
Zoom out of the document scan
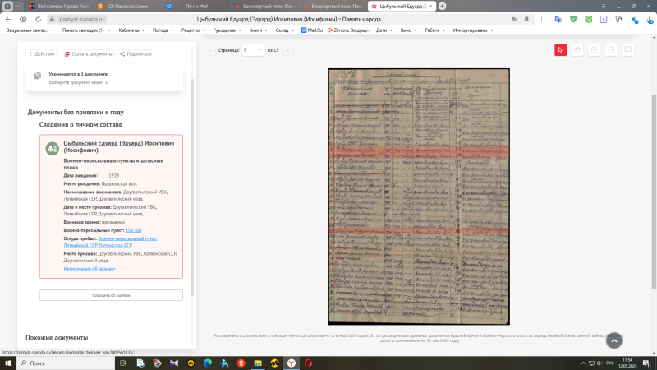(612, 50)
